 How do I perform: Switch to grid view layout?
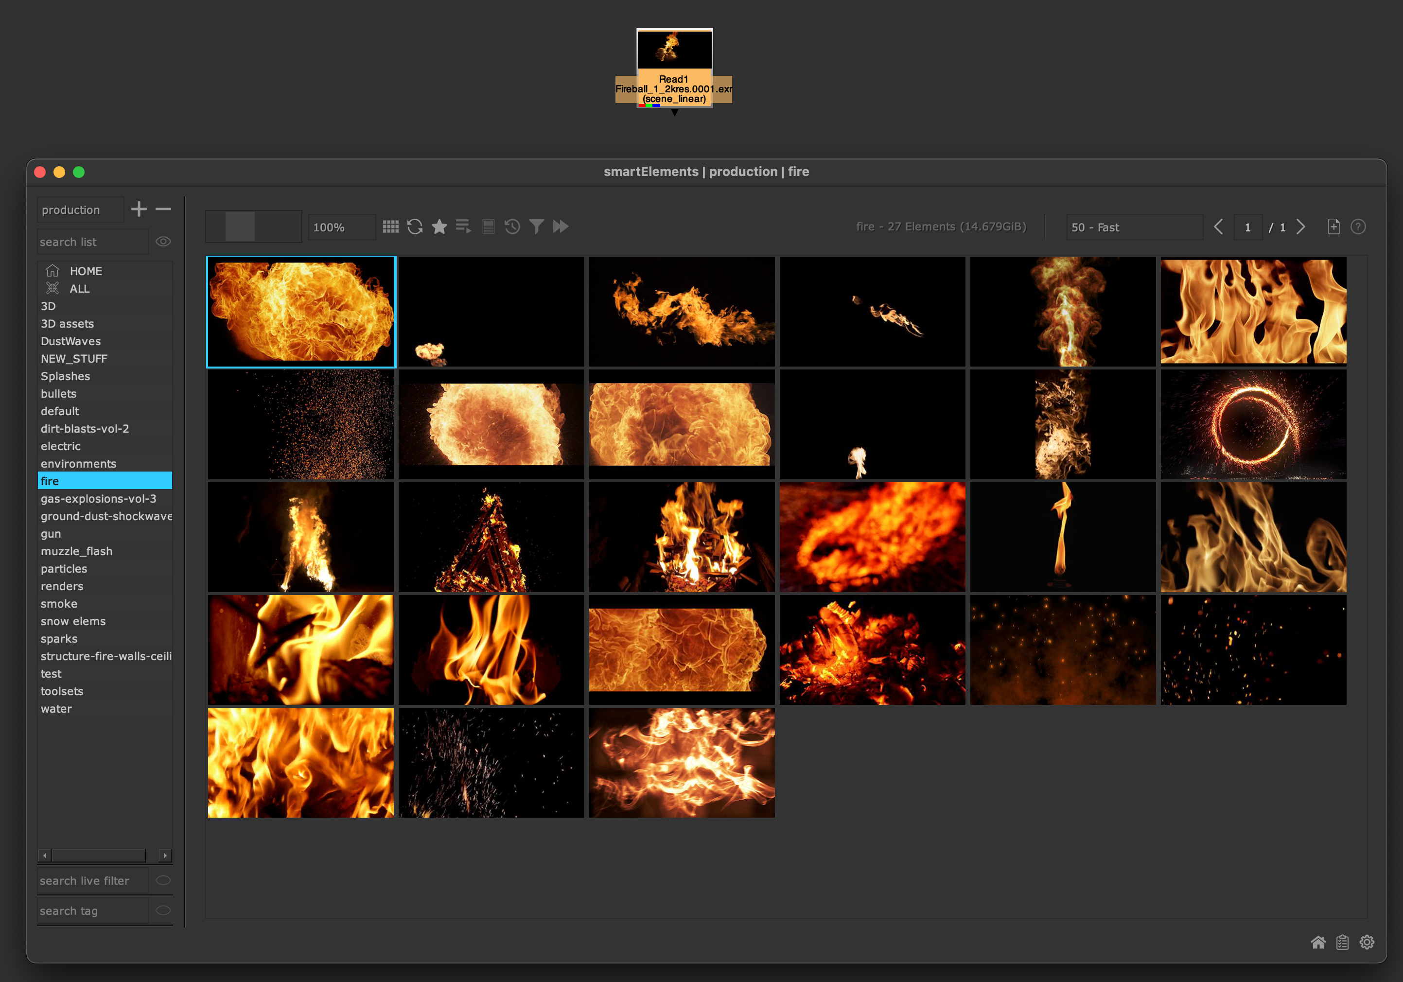(x=390, y=226)
